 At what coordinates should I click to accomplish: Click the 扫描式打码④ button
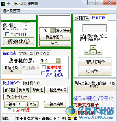(95, 62)
